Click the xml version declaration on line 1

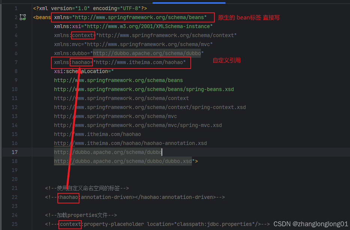point(90,9)
